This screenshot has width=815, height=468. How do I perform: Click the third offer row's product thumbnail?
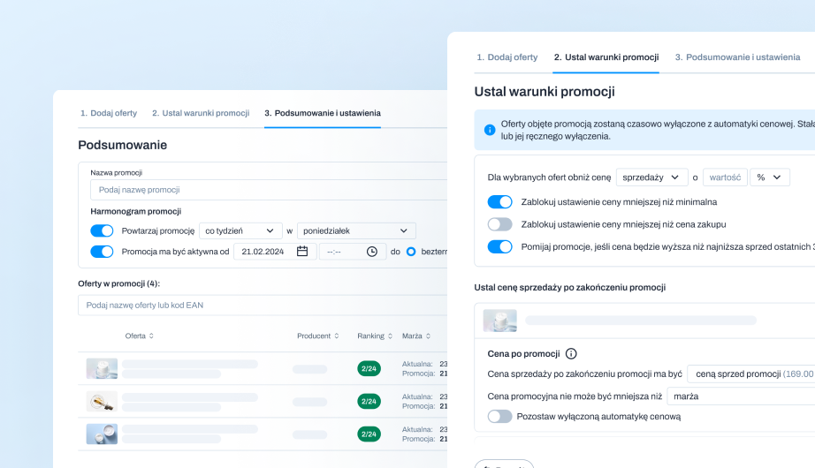(102, 434)
